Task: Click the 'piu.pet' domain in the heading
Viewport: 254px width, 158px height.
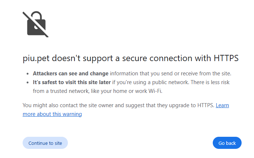Action: pos(36,58)
